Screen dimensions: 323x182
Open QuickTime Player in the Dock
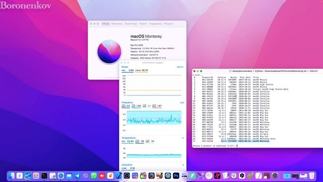[x=168, y=175]
